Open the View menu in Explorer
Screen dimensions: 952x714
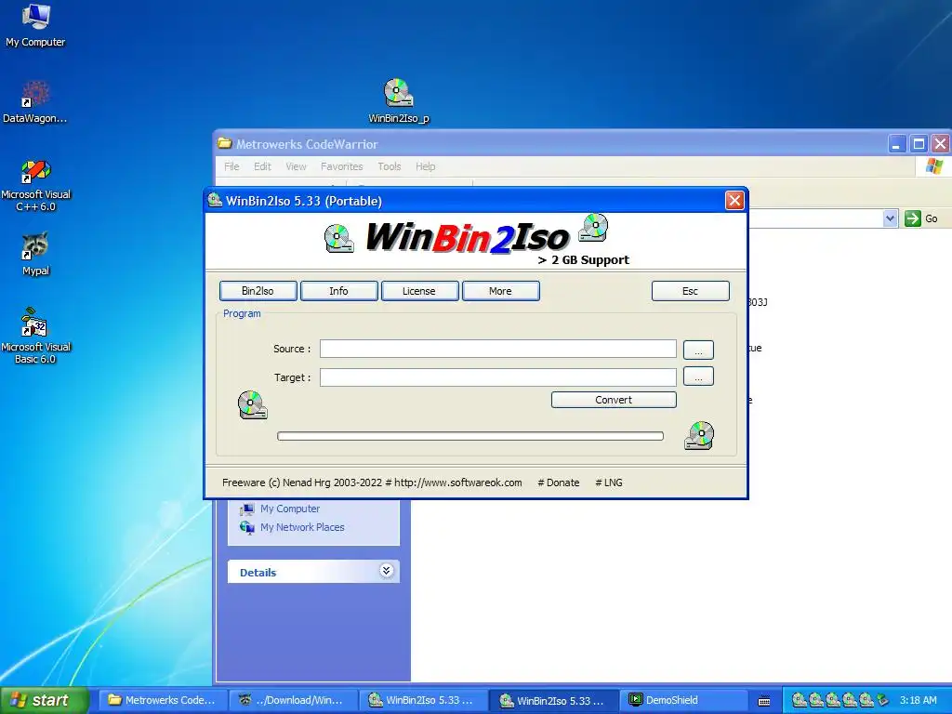(x=296, y=166)
